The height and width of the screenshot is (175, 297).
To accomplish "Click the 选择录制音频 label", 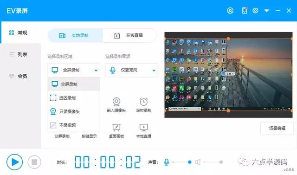I will (x=118, y=56).
